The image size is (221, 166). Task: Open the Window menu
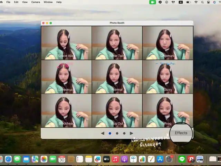(x=48, y=2)
